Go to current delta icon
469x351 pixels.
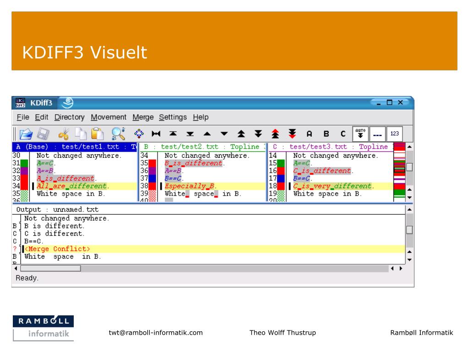click(139, 133)
